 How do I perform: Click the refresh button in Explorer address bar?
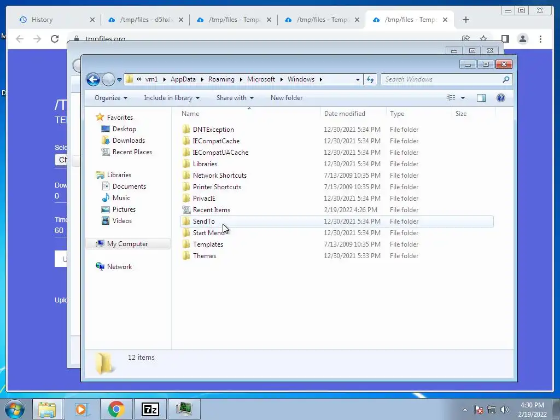pos(370,79)
